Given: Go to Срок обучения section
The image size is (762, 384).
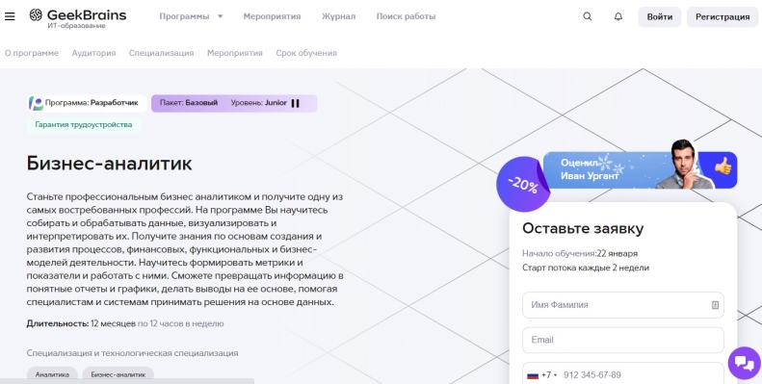Looking at the screenshot, I should coord(306,53).
